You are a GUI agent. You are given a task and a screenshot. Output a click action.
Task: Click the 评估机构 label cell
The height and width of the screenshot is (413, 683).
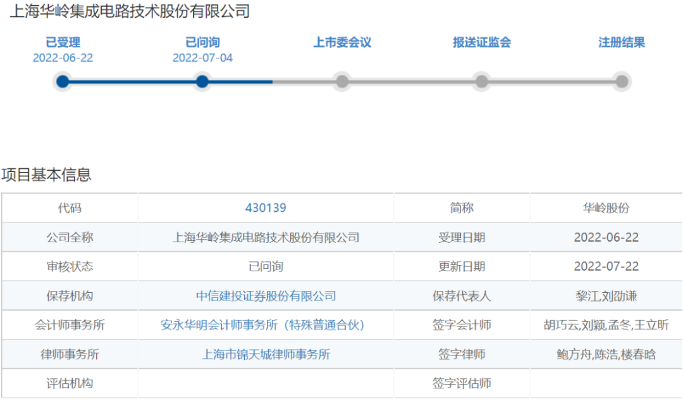tap(70, 383)
